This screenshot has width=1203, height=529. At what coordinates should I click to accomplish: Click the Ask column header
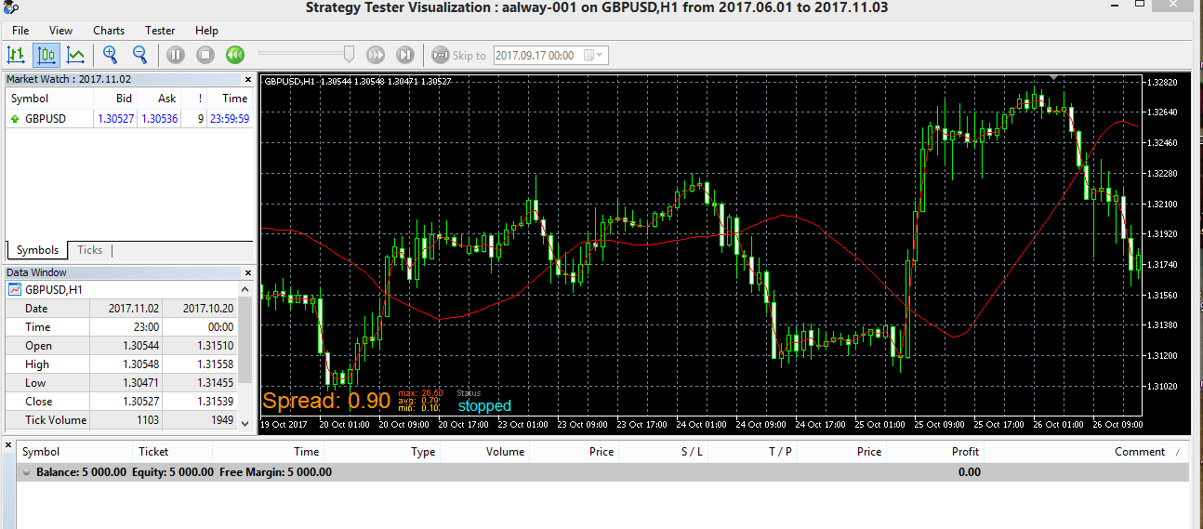[166, 99]
